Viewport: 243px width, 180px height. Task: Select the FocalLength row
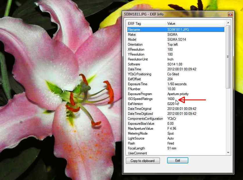(176, 148)
